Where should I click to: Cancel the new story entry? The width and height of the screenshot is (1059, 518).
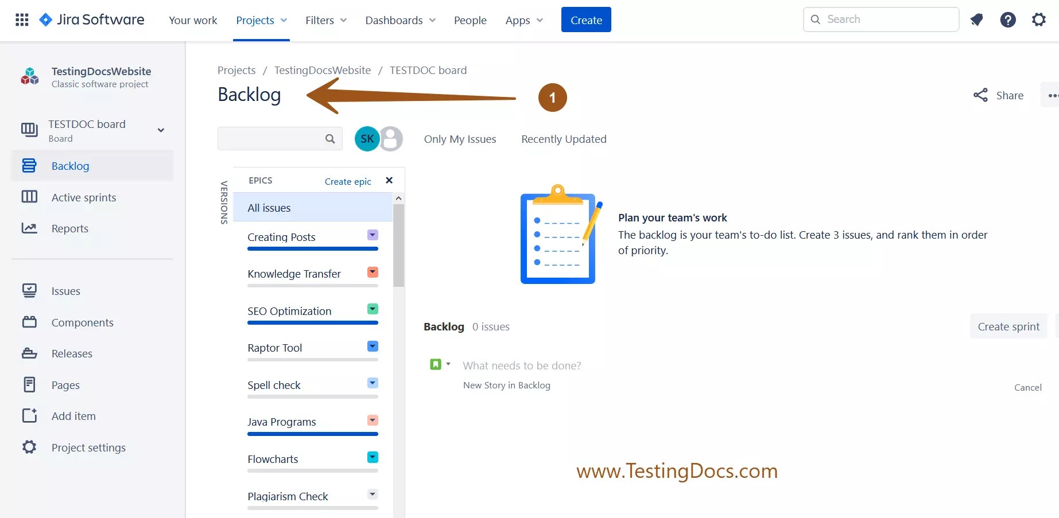point(1027,387)
